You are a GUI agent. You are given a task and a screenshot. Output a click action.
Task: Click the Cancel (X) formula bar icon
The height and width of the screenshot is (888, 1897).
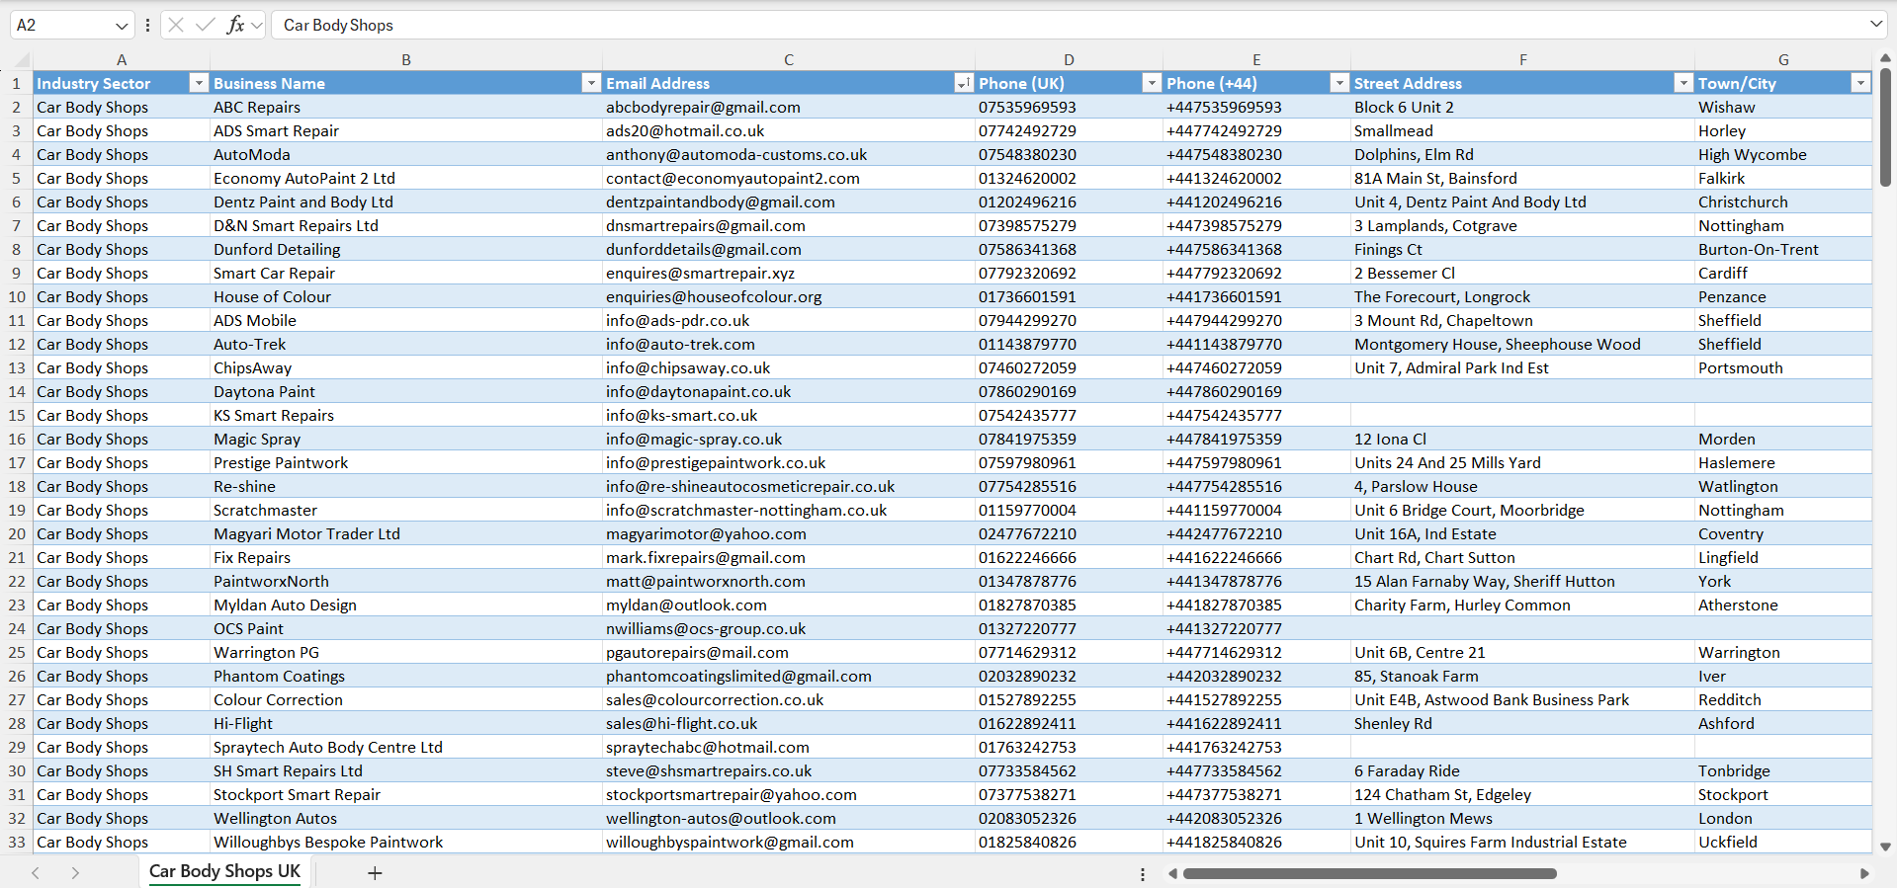pyautogui.click(x=176, y=25)
